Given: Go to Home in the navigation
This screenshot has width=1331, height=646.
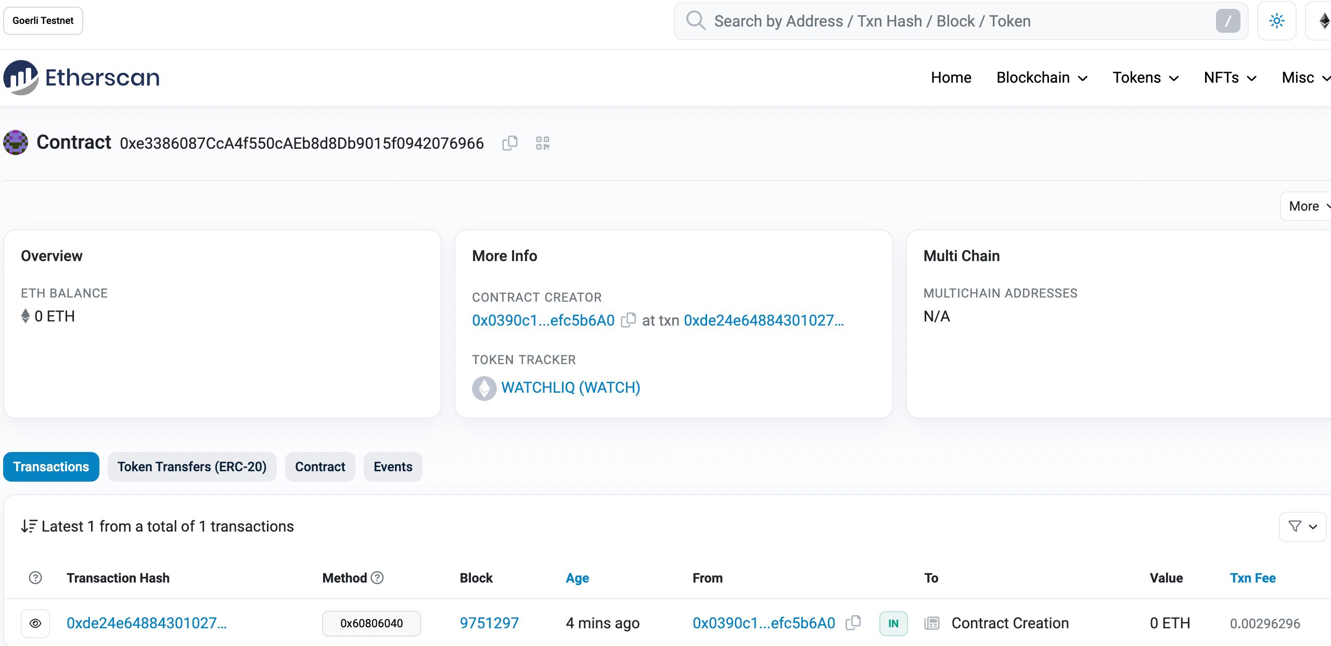Looking at the screenshot, I should (951, 77).
